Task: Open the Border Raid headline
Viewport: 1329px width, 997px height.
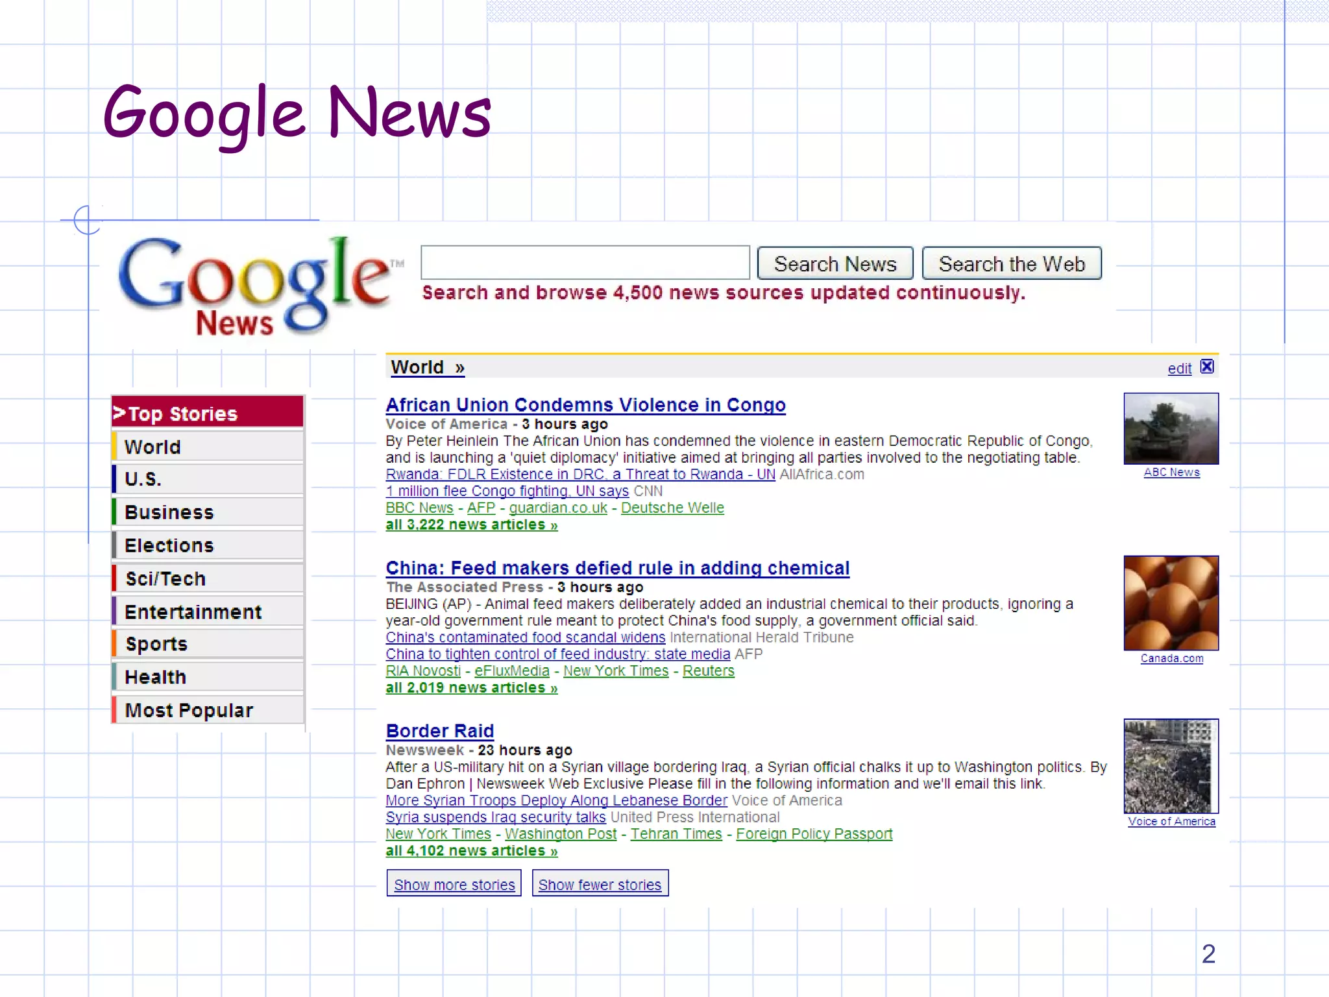Action: coord(439,731)
